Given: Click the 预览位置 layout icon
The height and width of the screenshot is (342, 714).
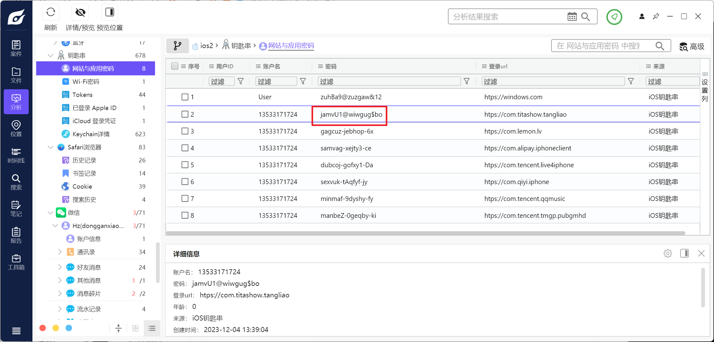Looking at the screenshot, I should pos(110,12).
